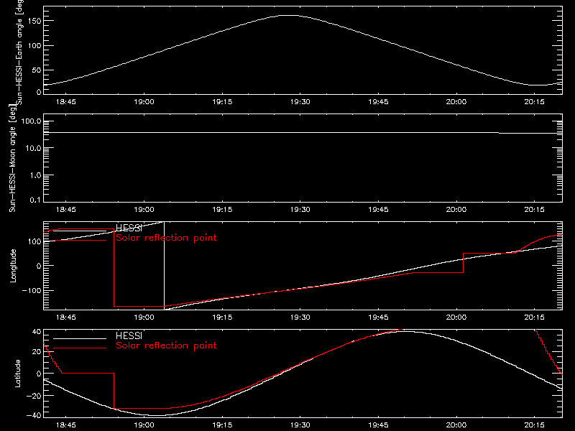
Task: Click 19:00 time label under Latitude plot
Action: point(144,425)
